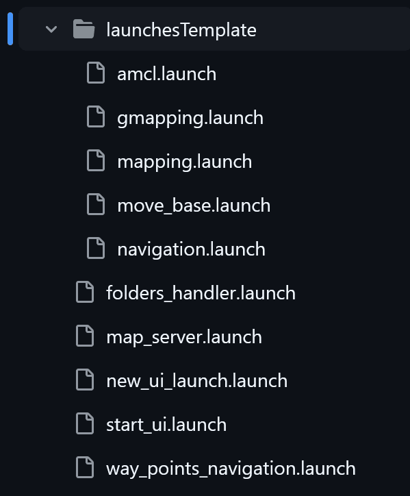
Task: Open move_base.launch file
Action: (x=194, y=206)
